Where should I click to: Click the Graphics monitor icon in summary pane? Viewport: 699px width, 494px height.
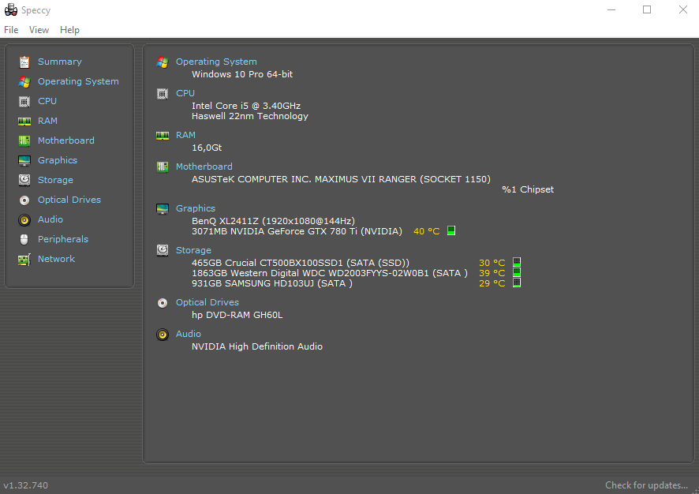point(163,208)
